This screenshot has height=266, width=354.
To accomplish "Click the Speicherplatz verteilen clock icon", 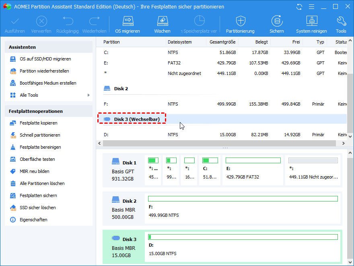I will 200,21.
